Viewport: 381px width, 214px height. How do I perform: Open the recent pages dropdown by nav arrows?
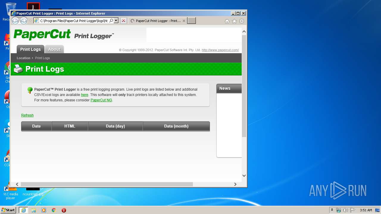[30, 21]
